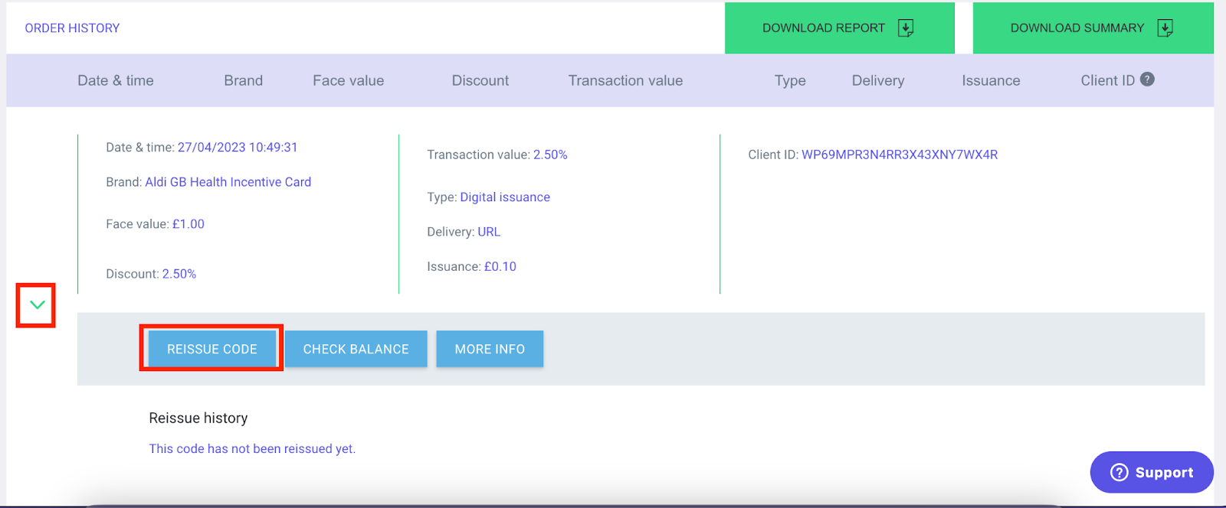
Task: Select the Transaction value column header
Action: pyautogui.click(x=625, y=80)
